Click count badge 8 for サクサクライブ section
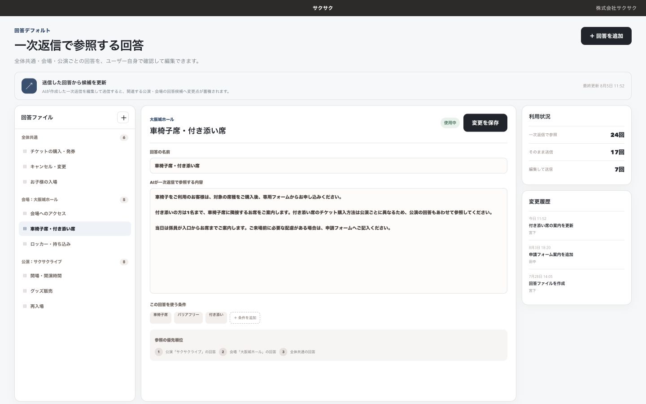This screenshot has width=646, height=404. pos(124,262)
